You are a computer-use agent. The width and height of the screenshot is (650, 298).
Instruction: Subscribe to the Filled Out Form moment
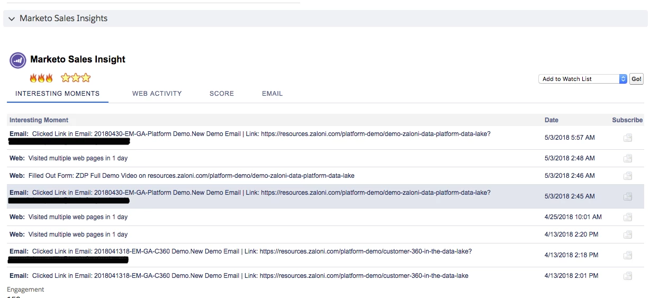pyautogui.click(x=628, y=176)
